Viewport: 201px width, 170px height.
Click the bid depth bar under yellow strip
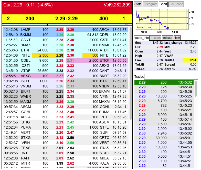point(24,24)
